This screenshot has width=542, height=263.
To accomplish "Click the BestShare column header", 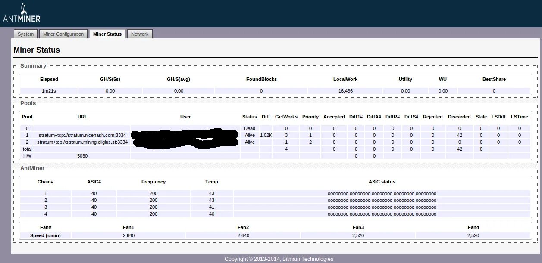I will coord(494,79).
